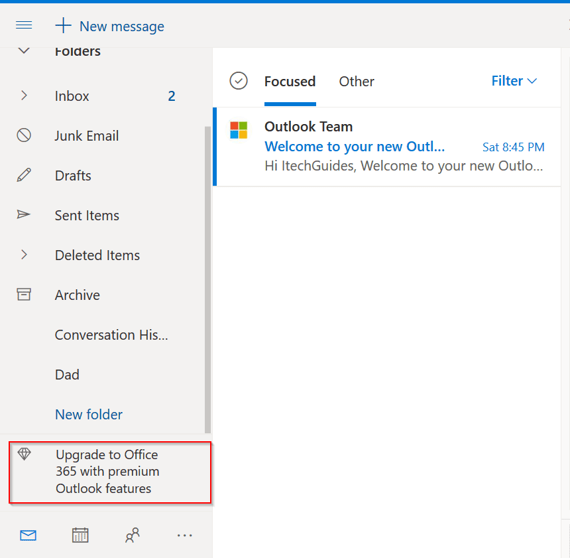Open the Archive folder
The height and width of the screenshot is (558, 570).
pyautogui.click(x=77, y=295)
